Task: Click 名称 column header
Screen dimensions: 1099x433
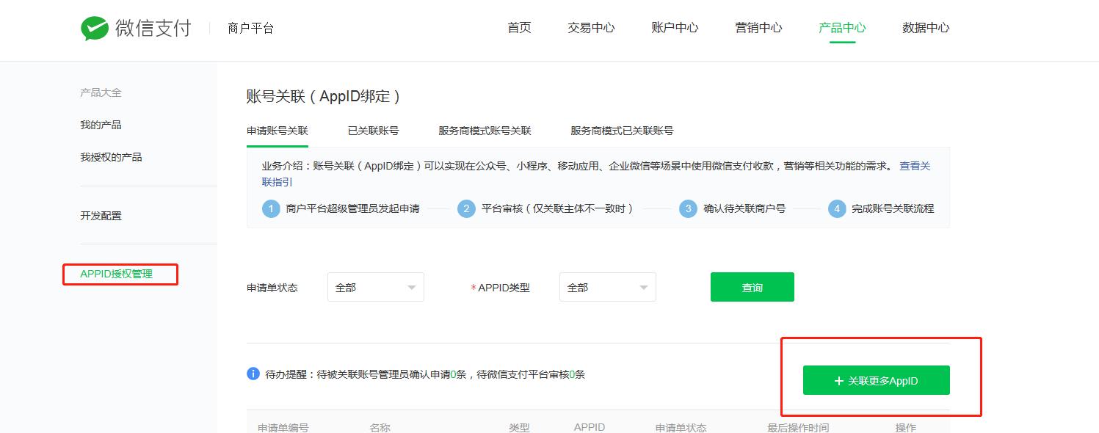Action: pos(380,427)
